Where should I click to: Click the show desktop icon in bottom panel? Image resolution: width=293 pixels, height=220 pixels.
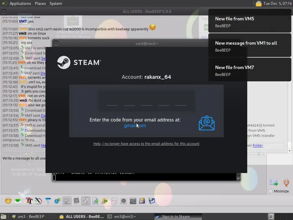tap(3, 217)
